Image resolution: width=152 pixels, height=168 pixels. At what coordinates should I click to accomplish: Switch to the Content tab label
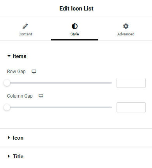pos(25,34)
